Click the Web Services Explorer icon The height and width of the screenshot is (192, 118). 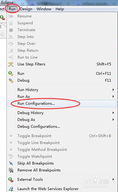[x=11, y=189]
